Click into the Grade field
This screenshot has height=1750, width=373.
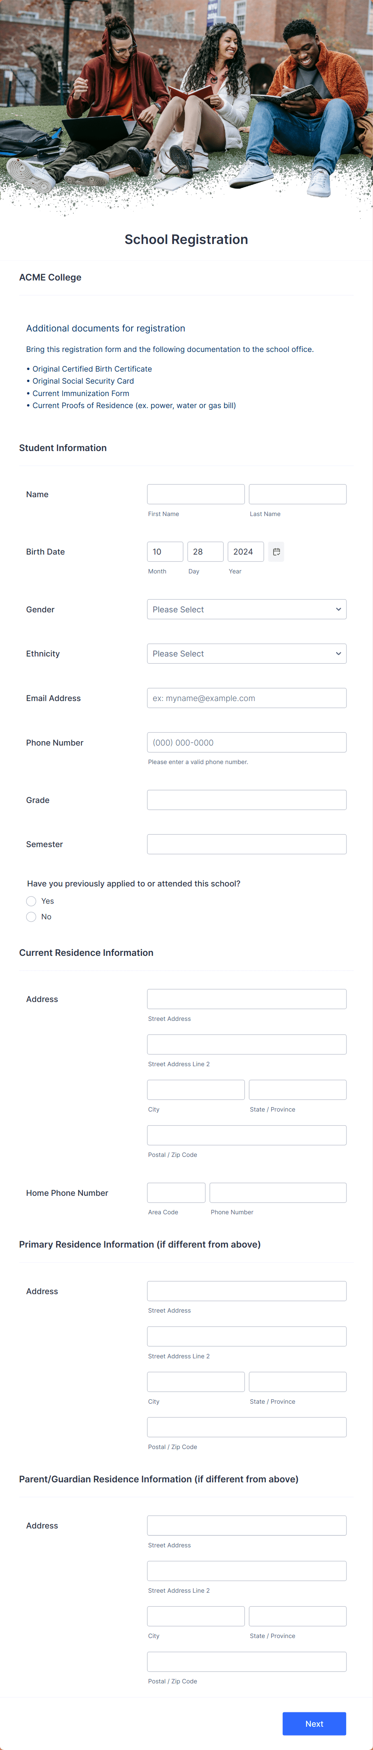click(246, 799)
